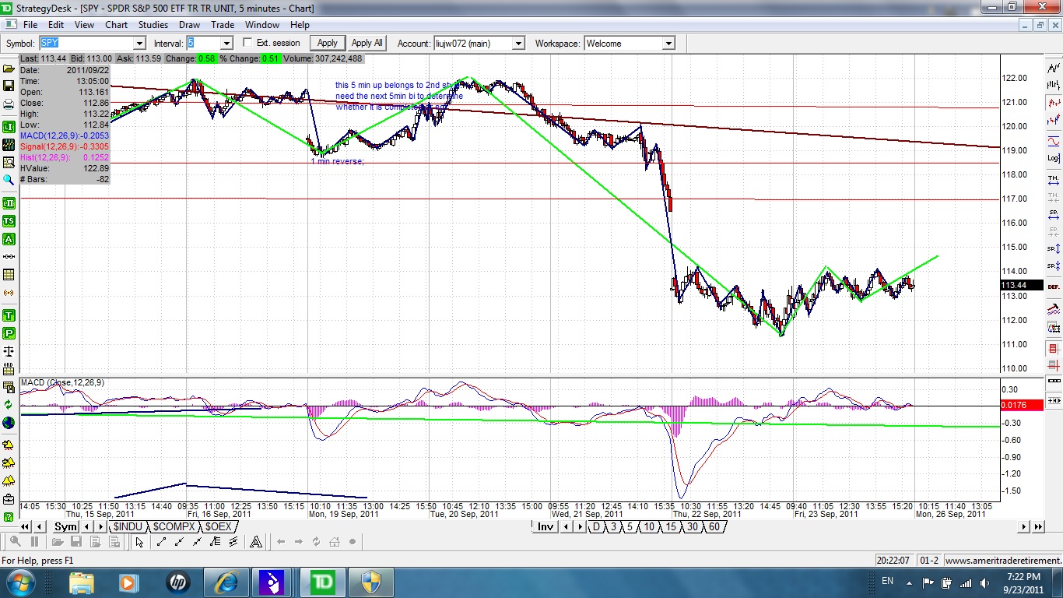Viewport: 1063px width, 598px height.
Task: Select the 30 minute interval tab
Action: click(x=692, y=527)
